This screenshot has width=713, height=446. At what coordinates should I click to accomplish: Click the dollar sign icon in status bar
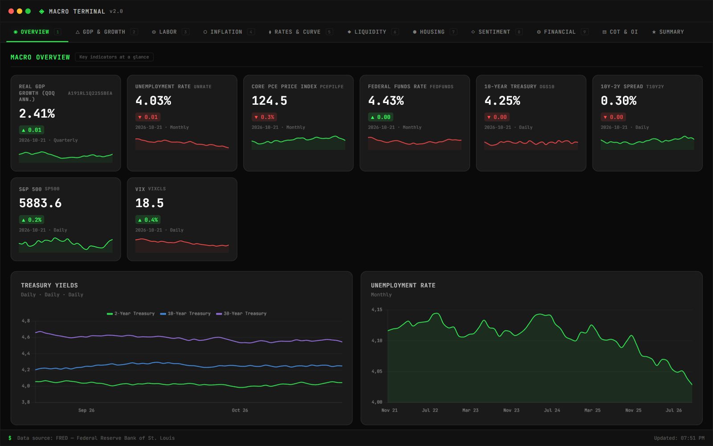[x=10, y=438]
